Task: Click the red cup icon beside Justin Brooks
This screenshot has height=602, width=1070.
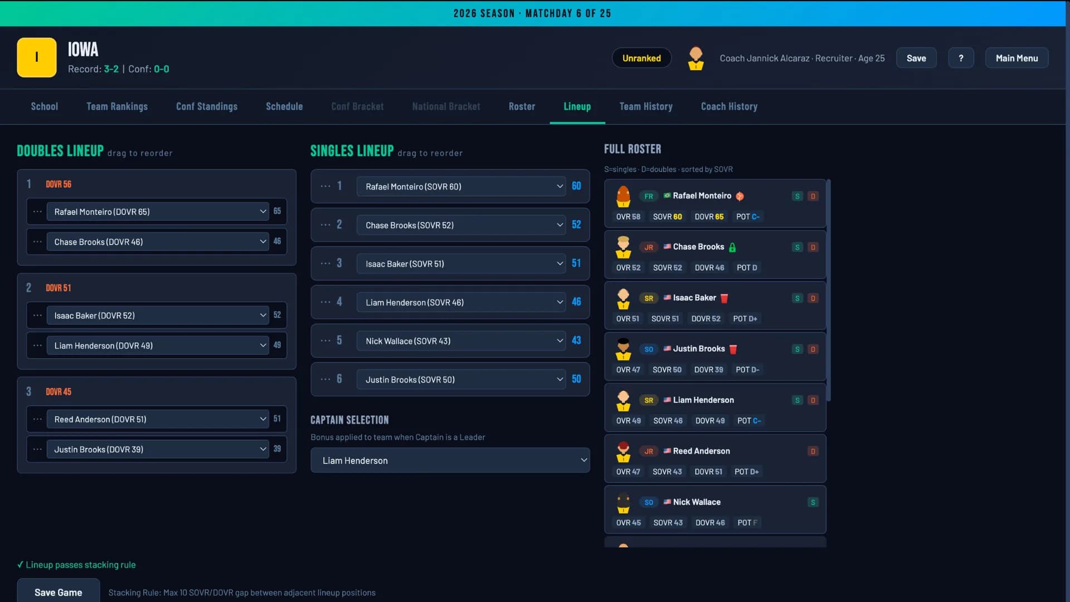Action: (733, 349)
